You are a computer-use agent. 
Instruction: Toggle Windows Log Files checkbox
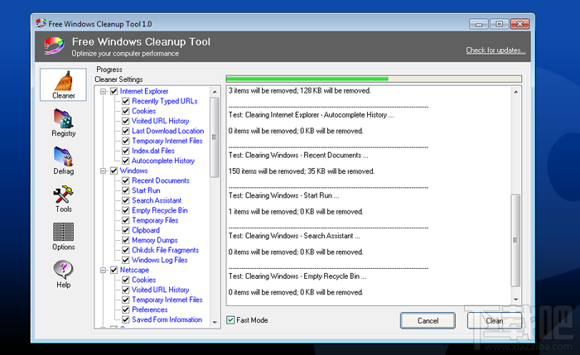(x=126, y=260)
